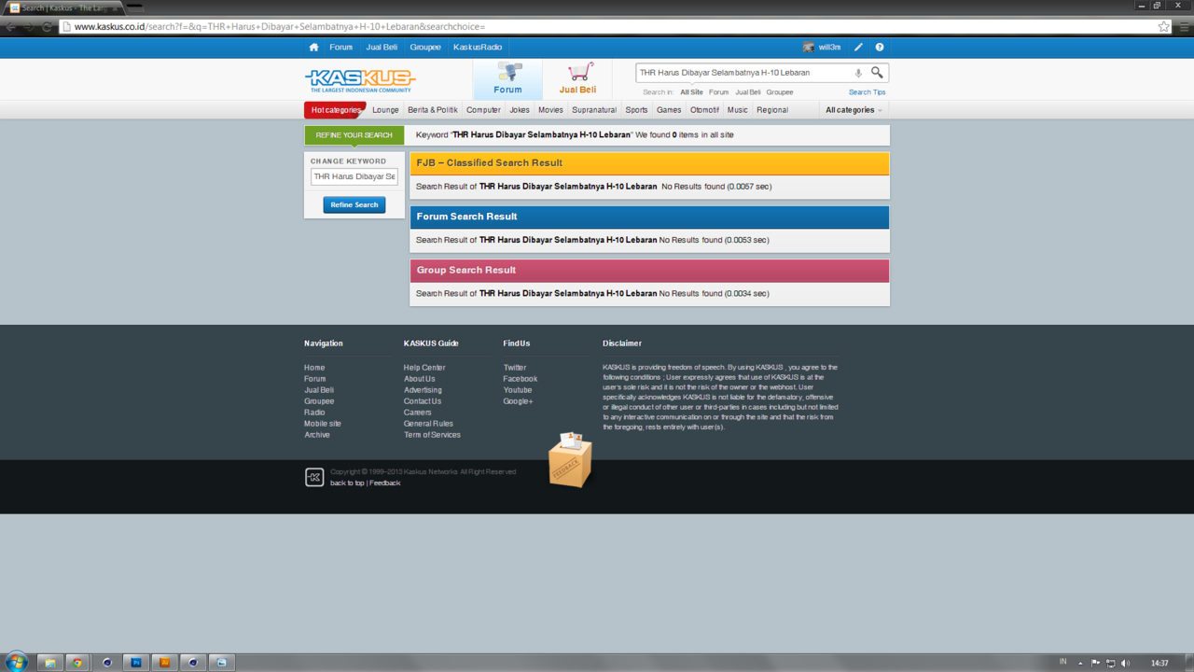Open Jual Beli shopping cart section
This screenshot has height=672, width=1194.
(x=577, y=78)
